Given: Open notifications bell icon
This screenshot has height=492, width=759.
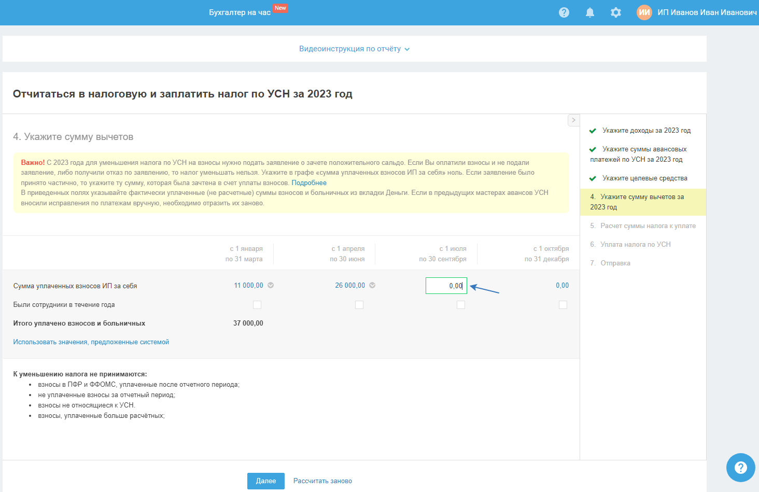Looking at the screenshot, I should tap(590, 12).
